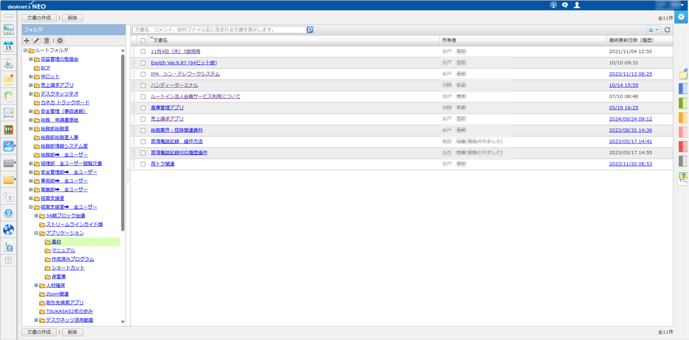Screen dimensions: 689x340
Task: Expand the 人材確保 folder
Action: click(36, 285)
